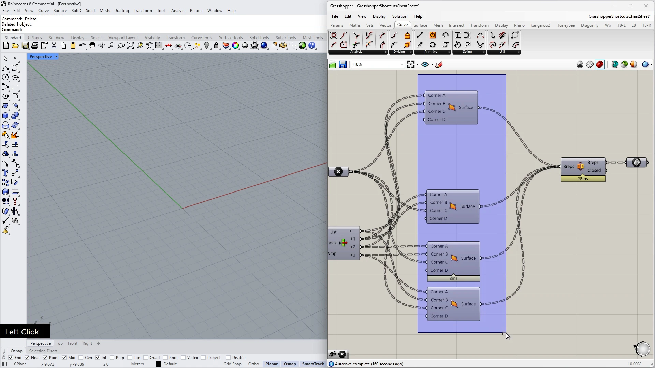Viewport: 655px width, 368px height.
Task: Toggle the SmartTrack status bar button
Action: point(313,364)
